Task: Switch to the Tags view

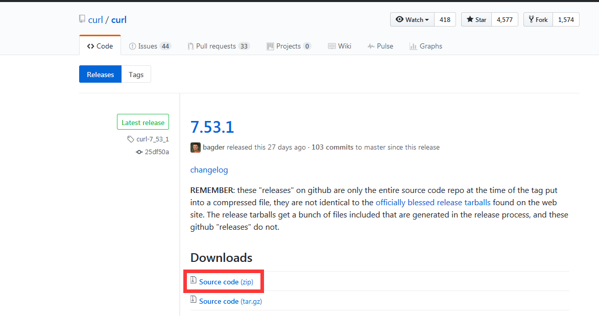Action: [x=136, y=74]
